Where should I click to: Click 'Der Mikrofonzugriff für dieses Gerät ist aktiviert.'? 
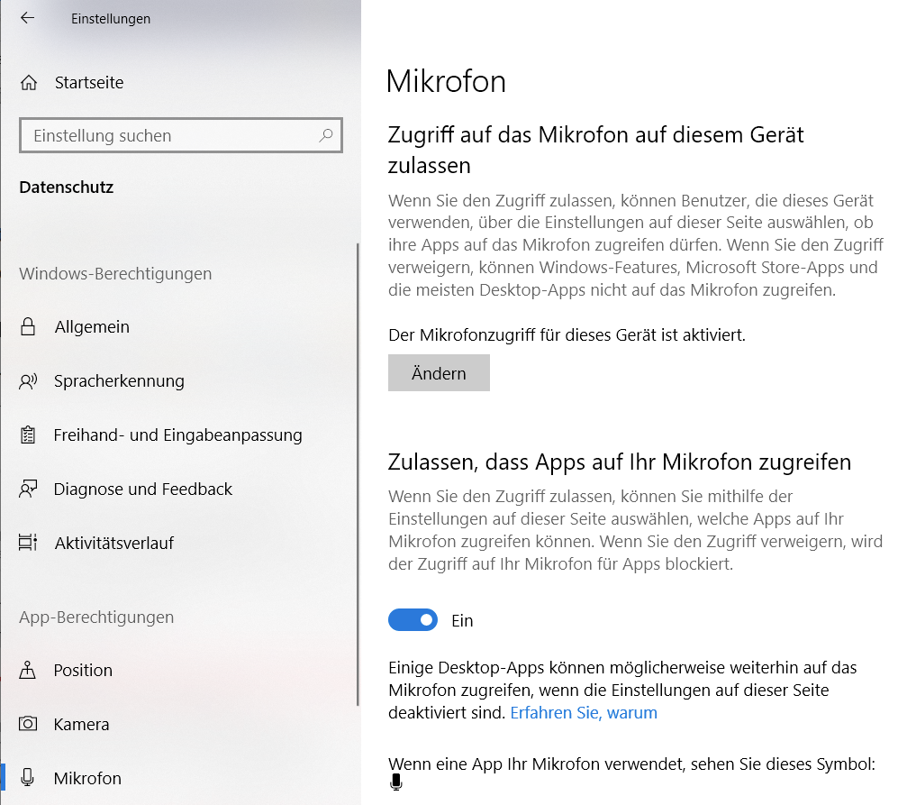567,334
